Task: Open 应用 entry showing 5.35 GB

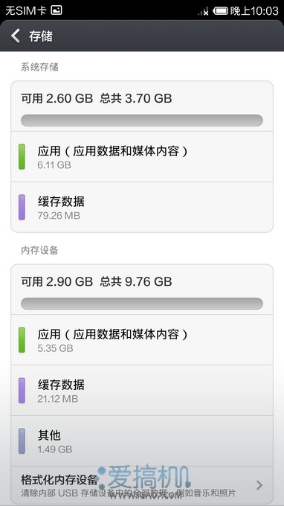Action: 142,340
